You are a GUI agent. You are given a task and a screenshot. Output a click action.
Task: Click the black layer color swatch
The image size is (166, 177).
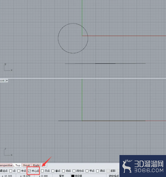pos(73,176)
